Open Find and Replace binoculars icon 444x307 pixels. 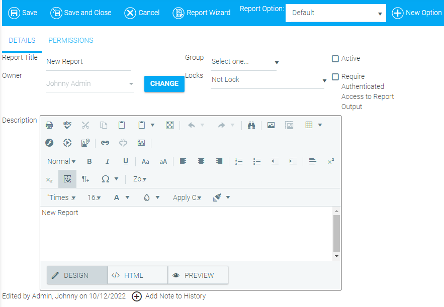[251, 125]
